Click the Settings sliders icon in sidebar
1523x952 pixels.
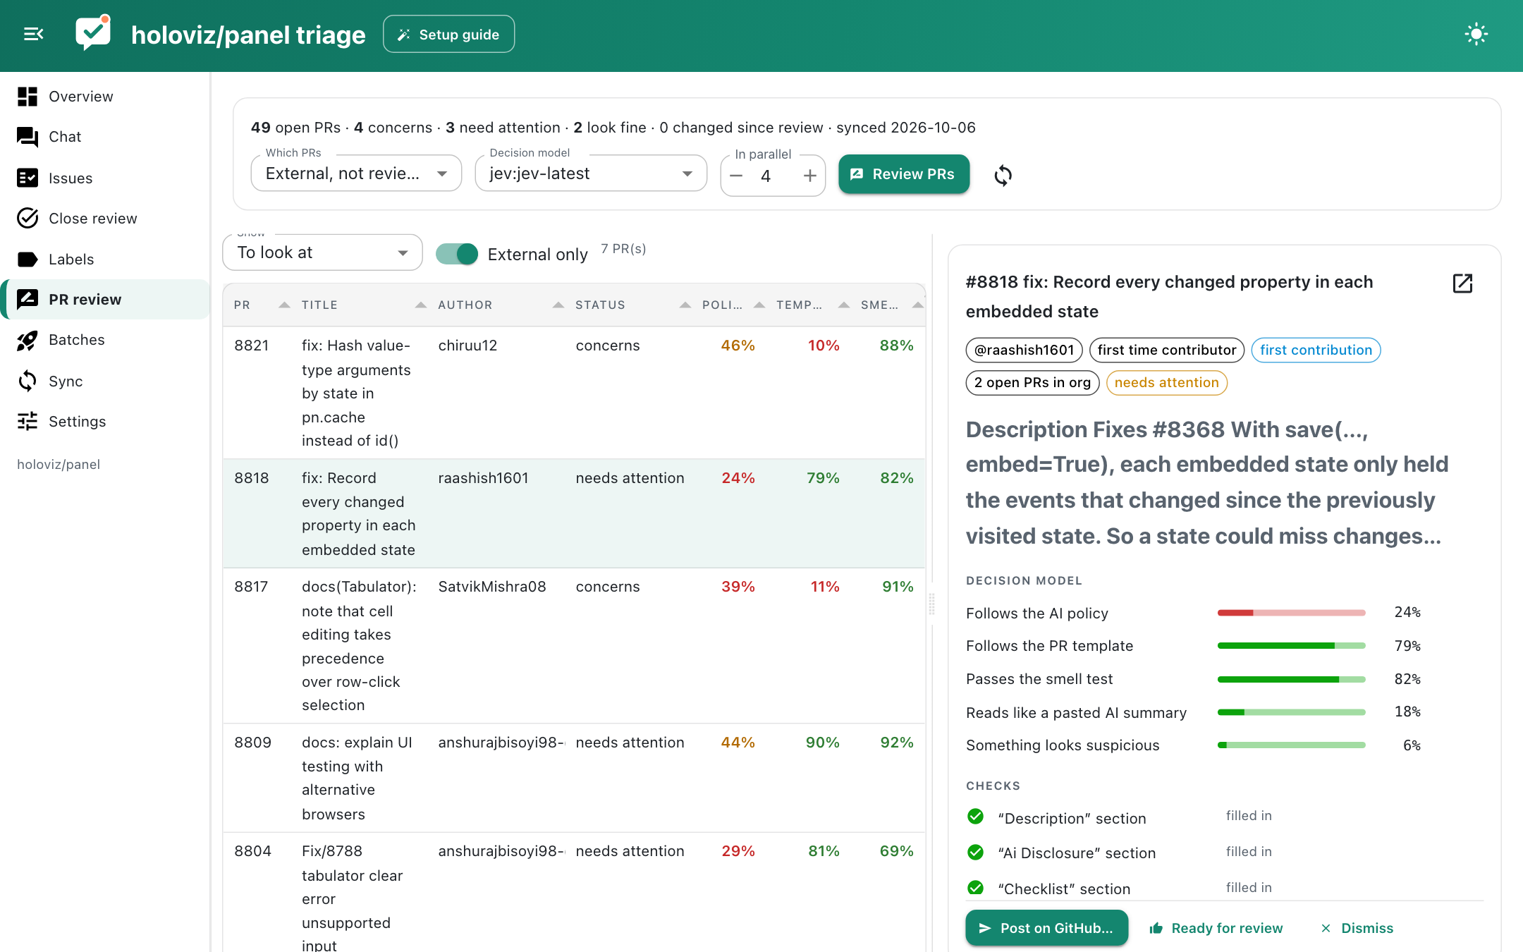point(27,422)
